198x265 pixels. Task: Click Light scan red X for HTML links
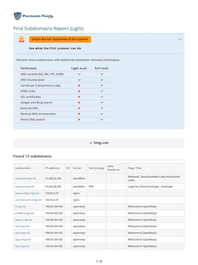coord(79,91)
